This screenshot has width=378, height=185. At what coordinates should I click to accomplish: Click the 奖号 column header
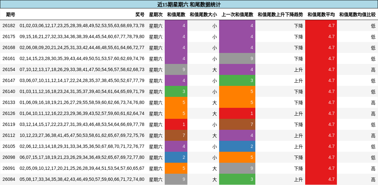point(140,15)
